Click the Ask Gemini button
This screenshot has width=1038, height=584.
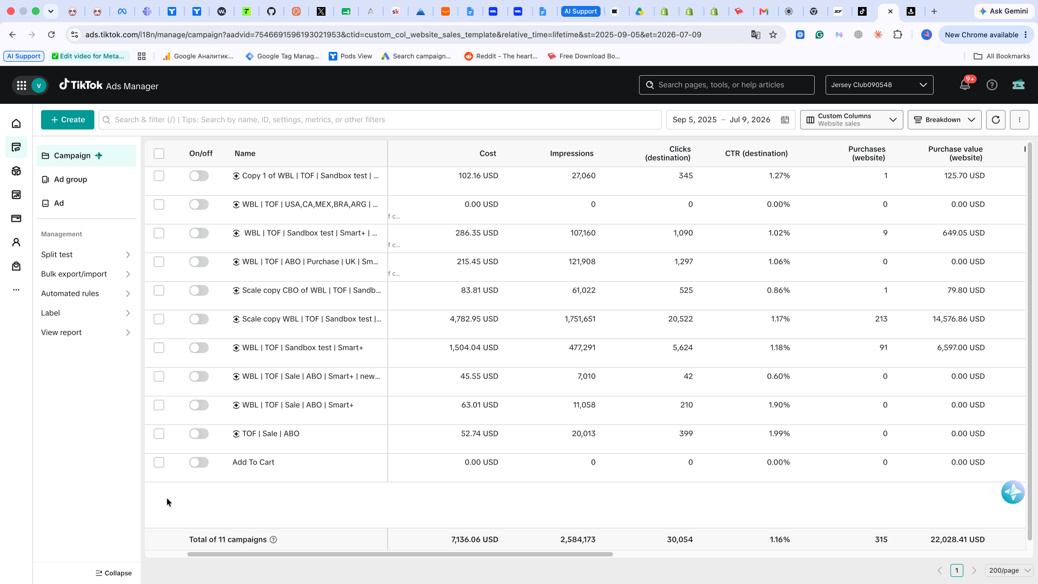(1003, 11)
